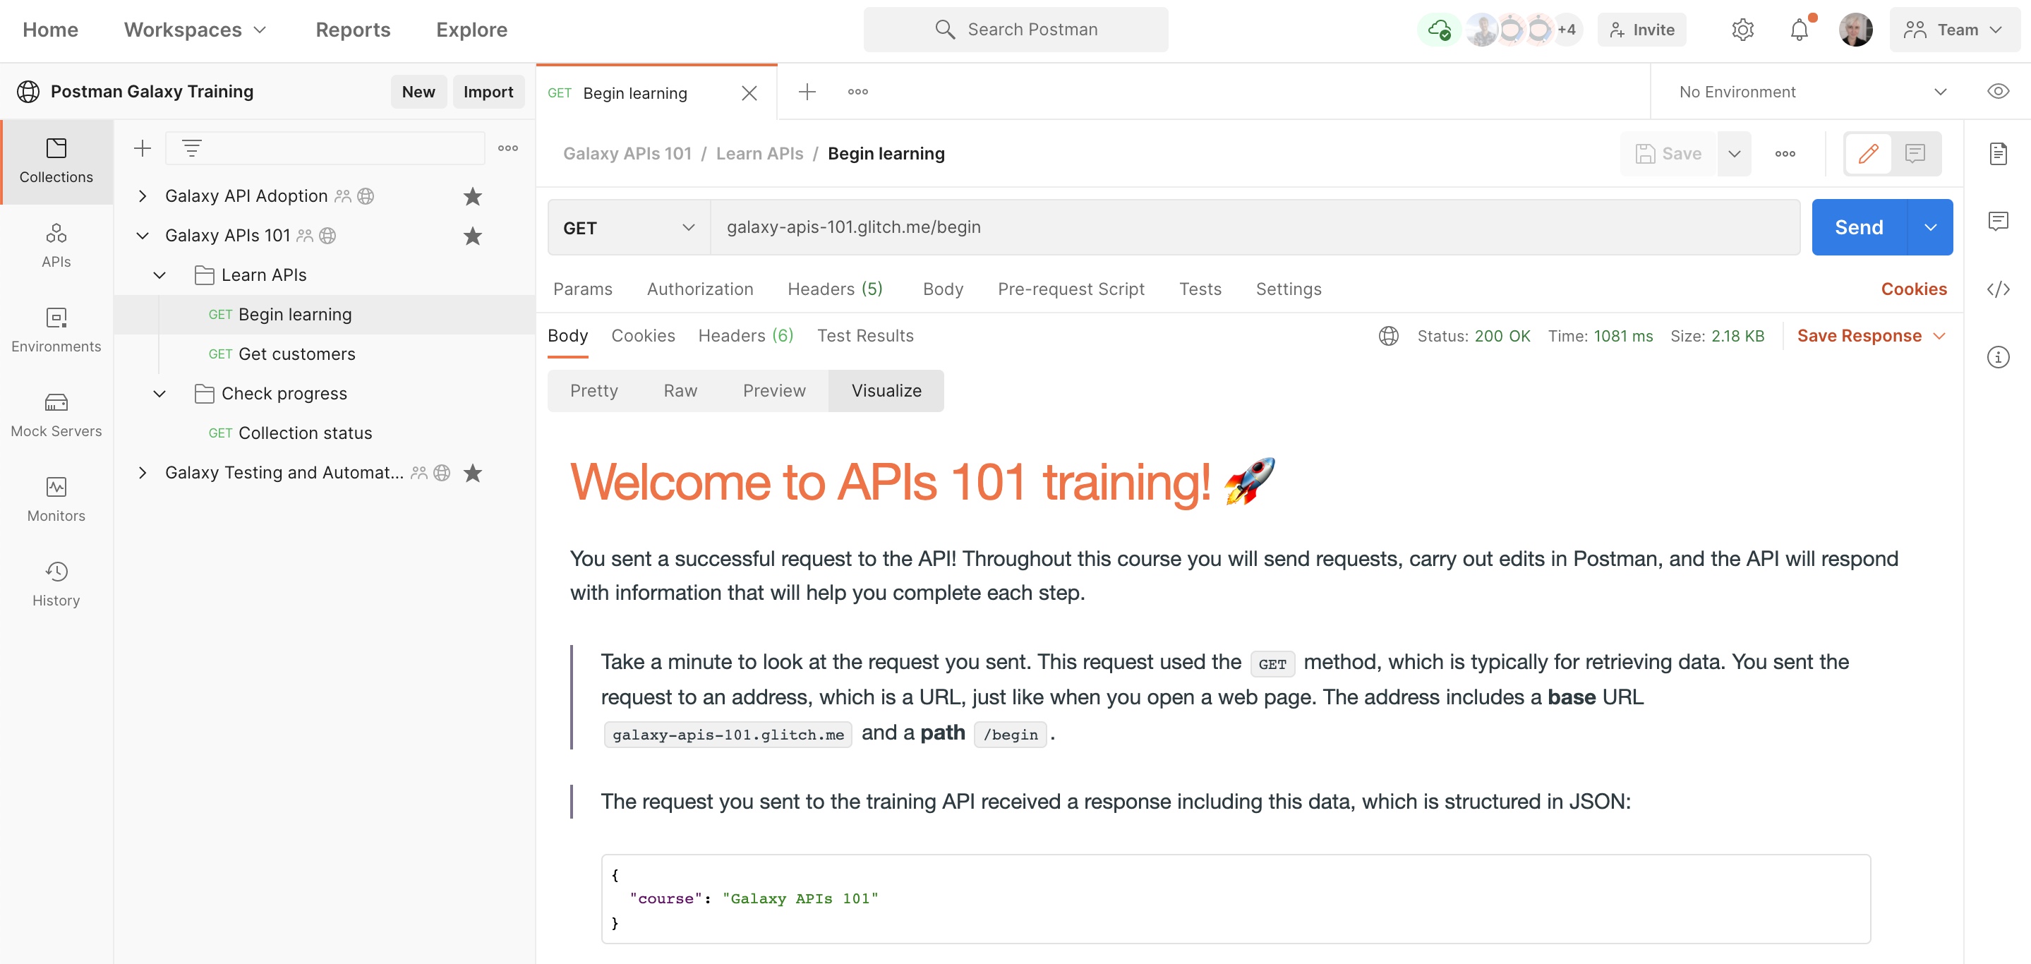Open the Workspaces dropdown menu
Image resolution: width=2031 pixels, height=964 pixels.
(195, 30)
